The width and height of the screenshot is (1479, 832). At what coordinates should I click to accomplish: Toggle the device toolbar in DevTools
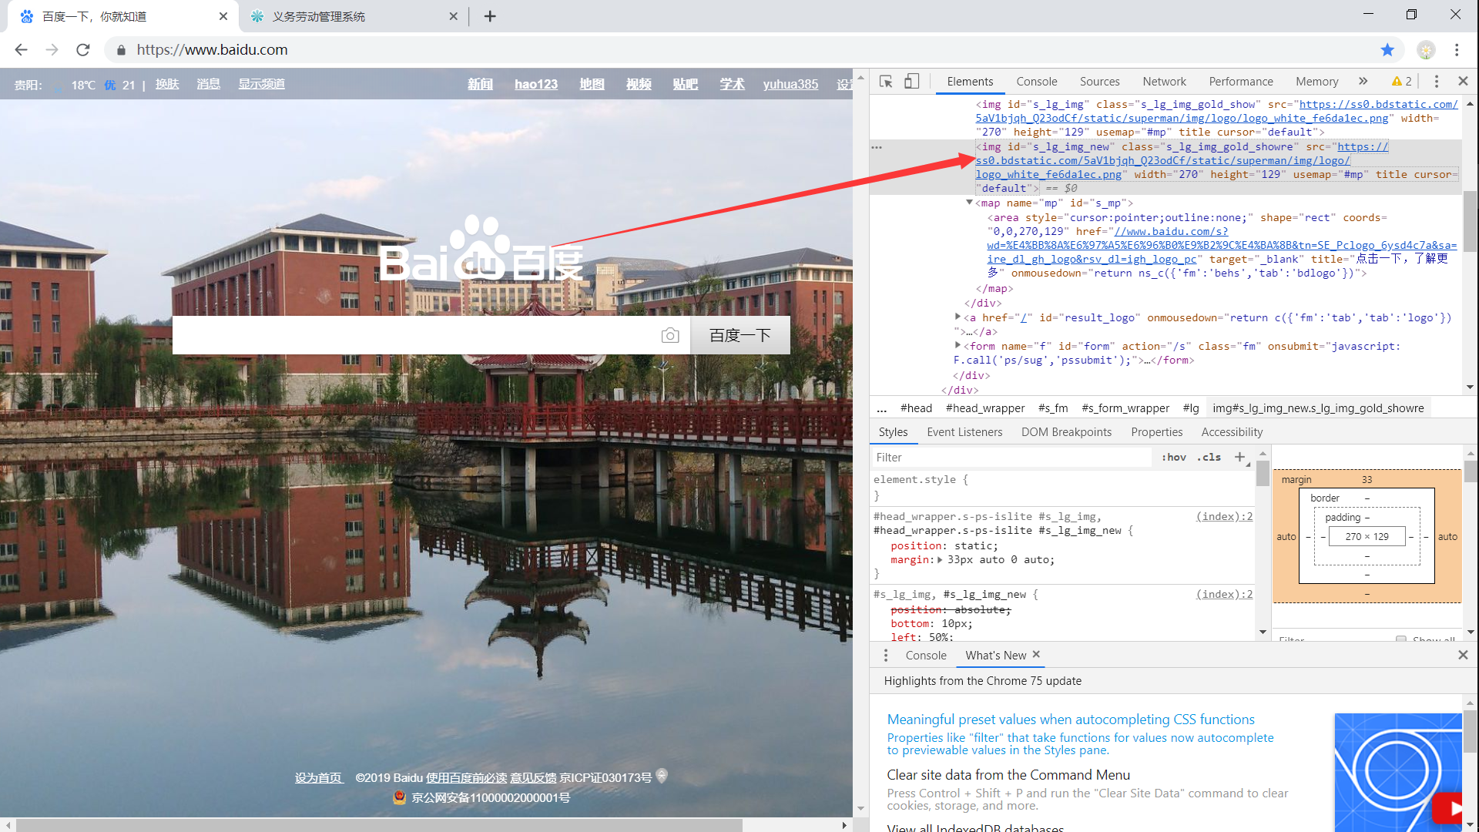pyautogui.click(x=911, y=82)
